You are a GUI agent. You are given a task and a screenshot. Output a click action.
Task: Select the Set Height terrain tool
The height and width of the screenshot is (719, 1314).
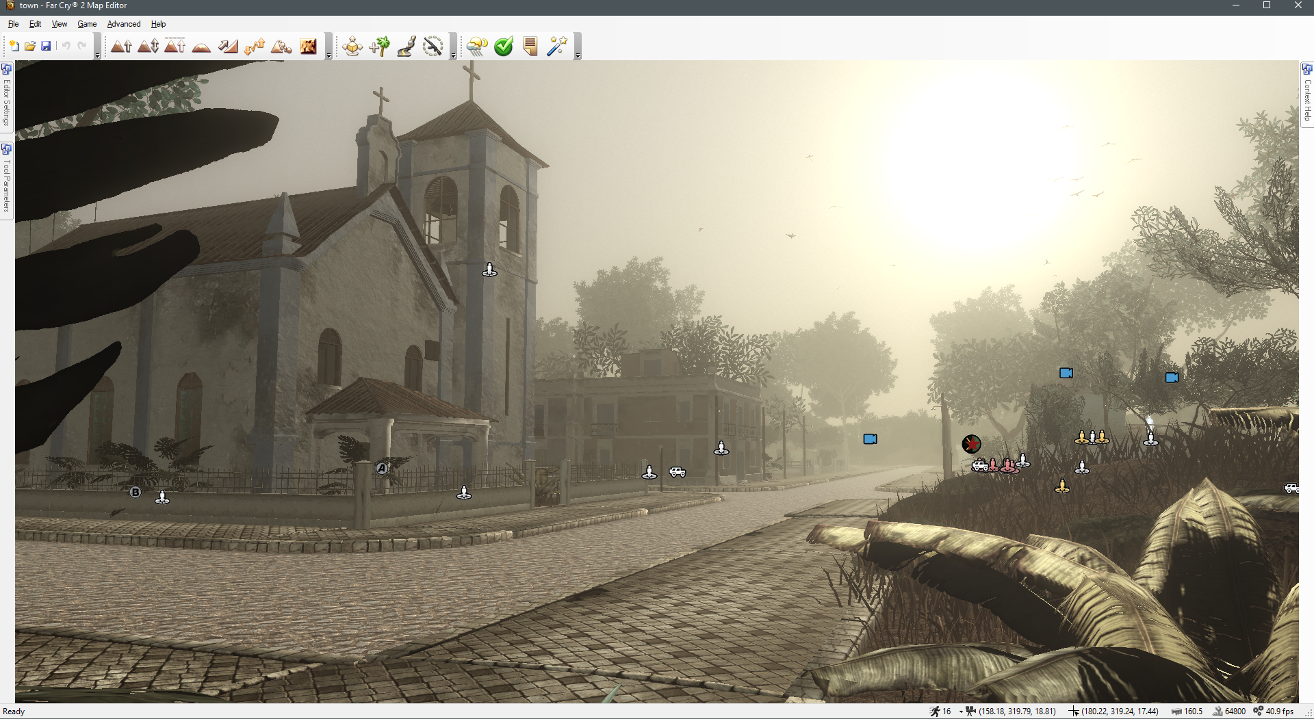[x=175, y=46]
